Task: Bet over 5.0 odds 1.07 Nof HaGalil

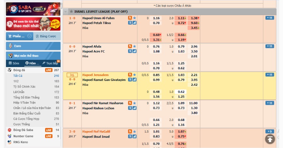Action: (181, 131)
